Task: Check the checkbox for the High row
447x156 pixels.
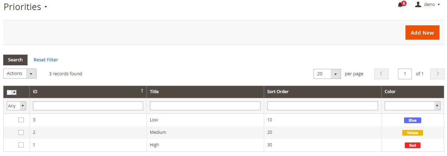Action: click(x=21, y=145)
